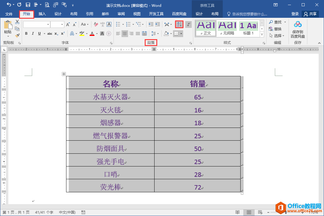Open print preview from quick access
This screenshot has width=324, height=216.
click(47, 5)
